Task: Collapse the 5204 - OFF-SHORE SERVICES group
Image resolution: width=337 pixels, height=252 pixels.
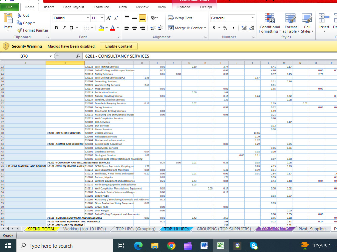Action: click(48, 133)
